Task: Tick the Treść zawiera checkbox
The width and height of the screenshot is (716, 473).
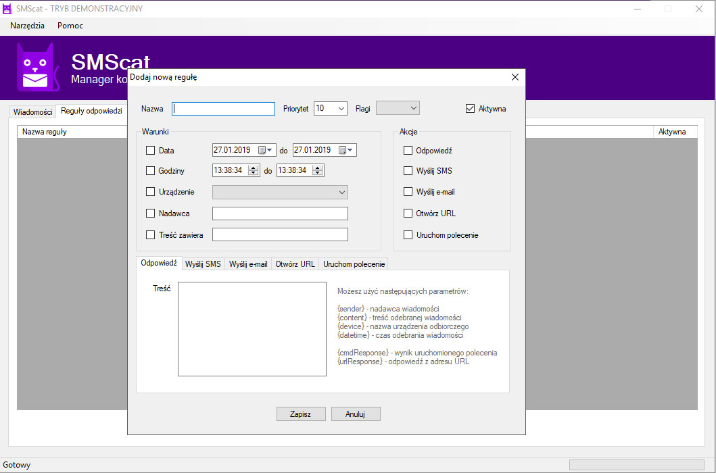Action: click(151, 235)
